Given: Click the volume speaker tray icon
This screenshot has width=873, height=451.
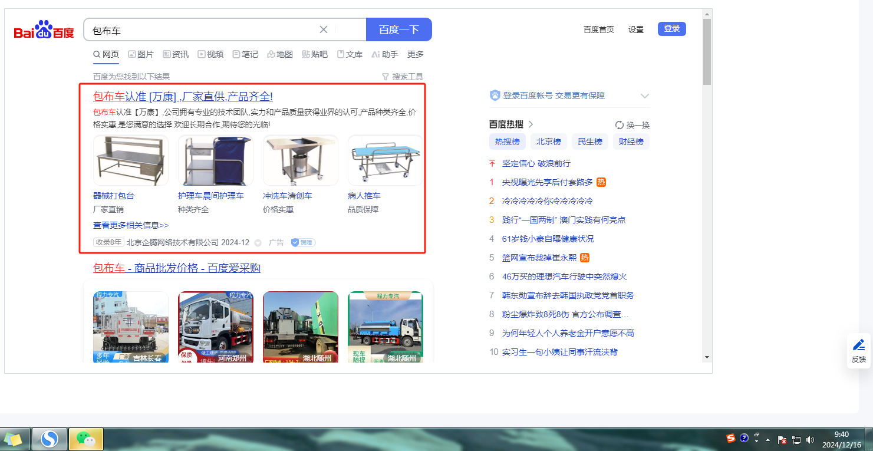Looking at the screenshot, I should coord(810,439).
